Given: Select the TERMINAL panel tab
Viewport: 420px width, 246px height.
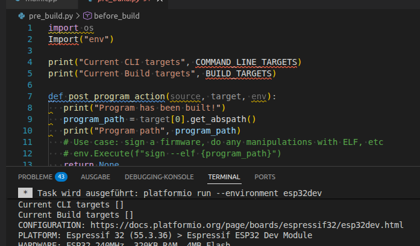Looking at the screenshot, I should [x=224, y=177].
